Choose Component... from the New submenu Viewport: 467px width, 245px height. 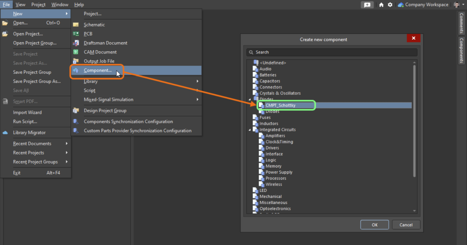(136, 70)
